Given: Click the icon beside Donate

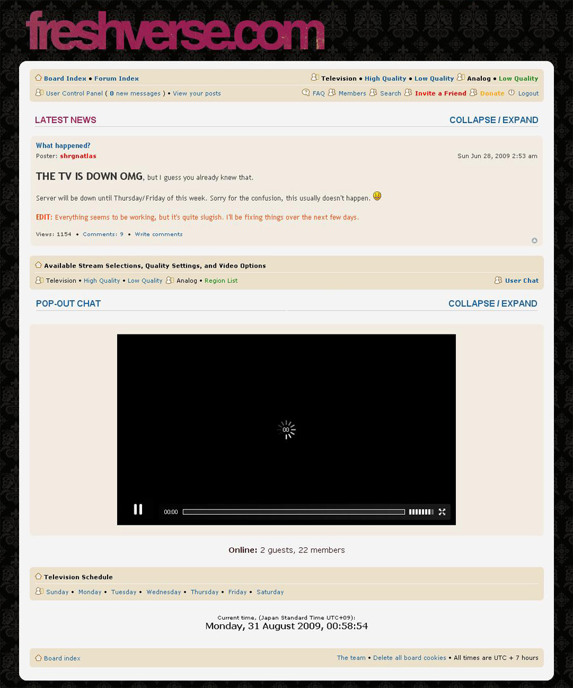Looking at the screenshot, I should (473, 92).
